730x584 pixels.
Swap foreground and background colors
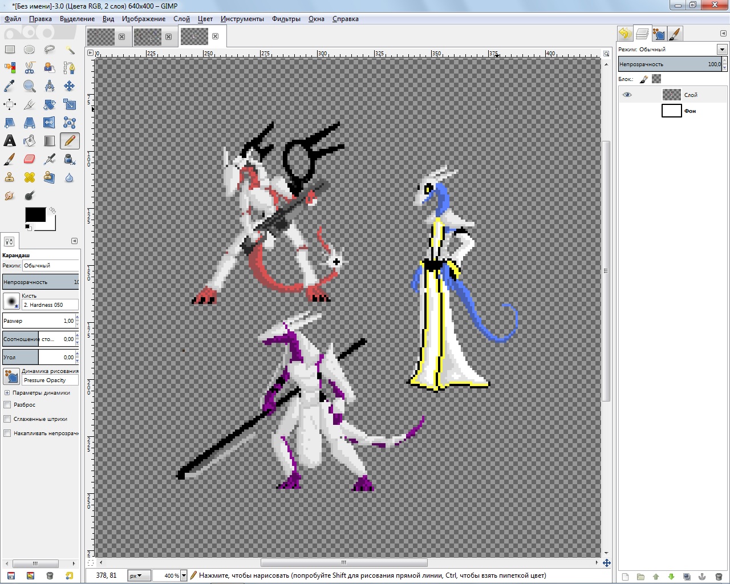coord(52,210)
